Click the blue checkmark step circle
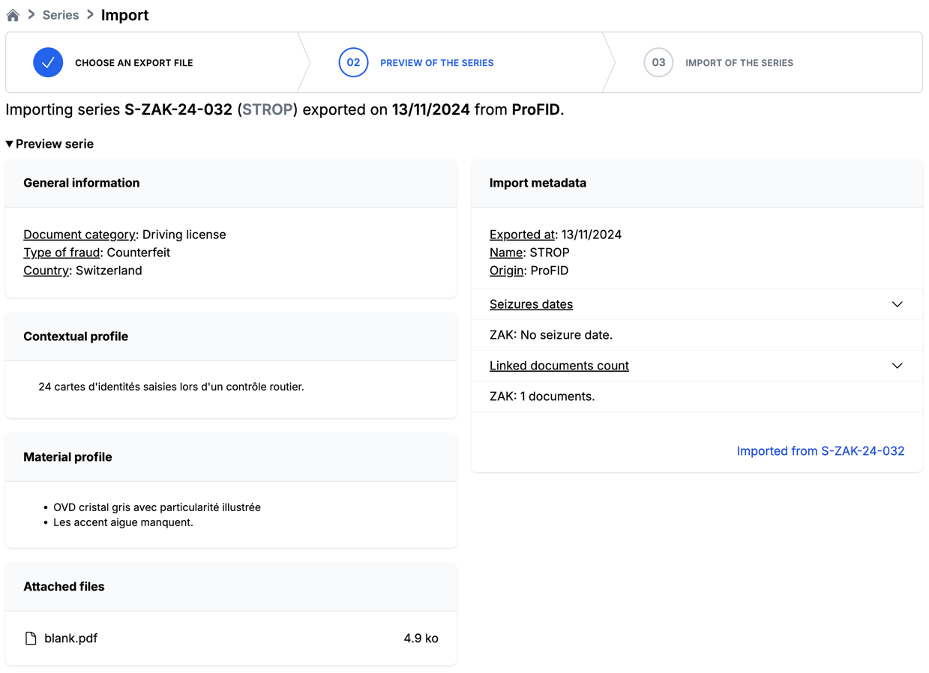This screenshot has height=673, width=929. point(48,63)
